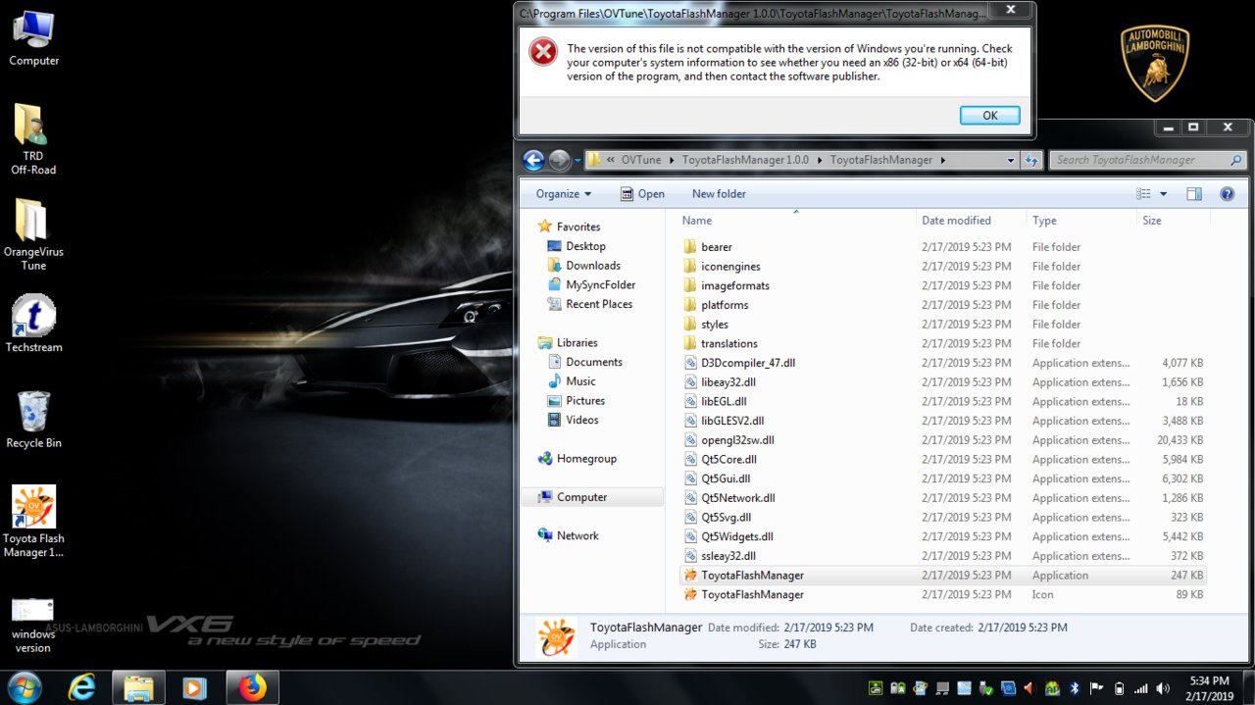The width and height of the screenshot is (1255, 705).
Task: Launch the Techstream desktop shortcut
Action: pos(33,325)
